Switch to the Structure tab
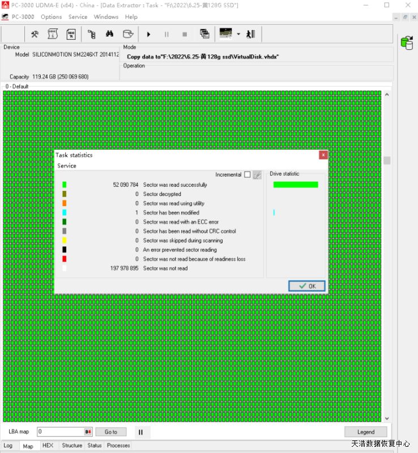418x453 pixels. click(x=72, y=446)
